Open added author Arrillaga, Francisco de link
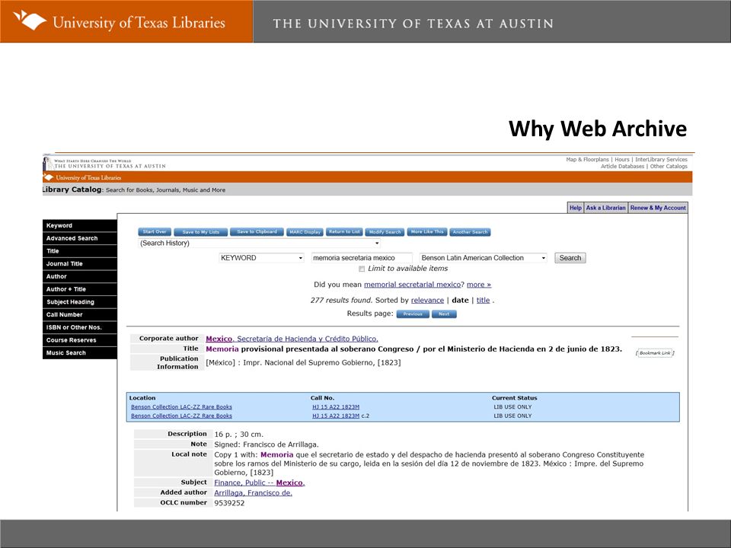This screenshot has width=731, height=548. 253,493
